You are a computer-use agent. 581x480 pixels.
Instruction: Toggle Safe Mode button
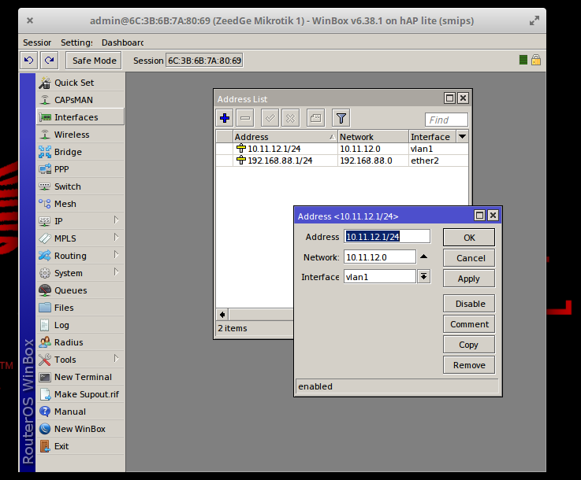click(x=94, y=61)
